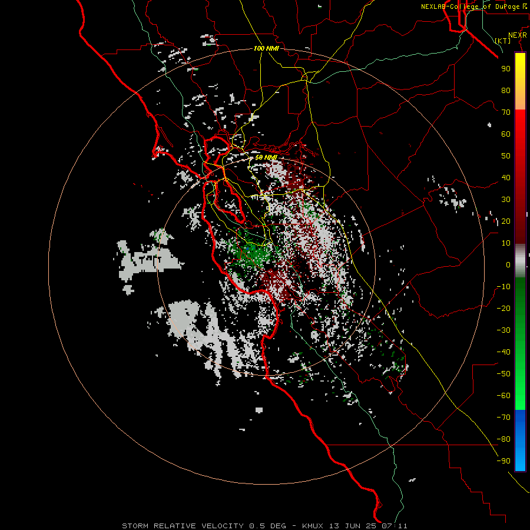Click the -90 value on the velocity scale

tap(503, 461)
